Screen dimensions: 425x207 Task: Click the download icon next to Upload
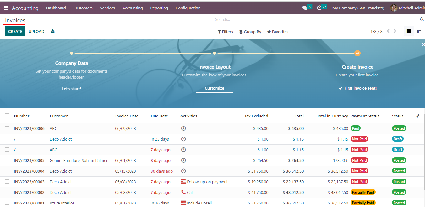pos(52,31)
